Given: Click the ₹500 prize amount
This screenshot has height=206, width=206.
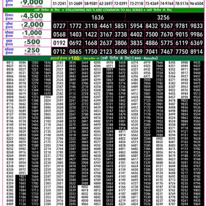Looking at the screenshot, I should (x=32, y=42).
